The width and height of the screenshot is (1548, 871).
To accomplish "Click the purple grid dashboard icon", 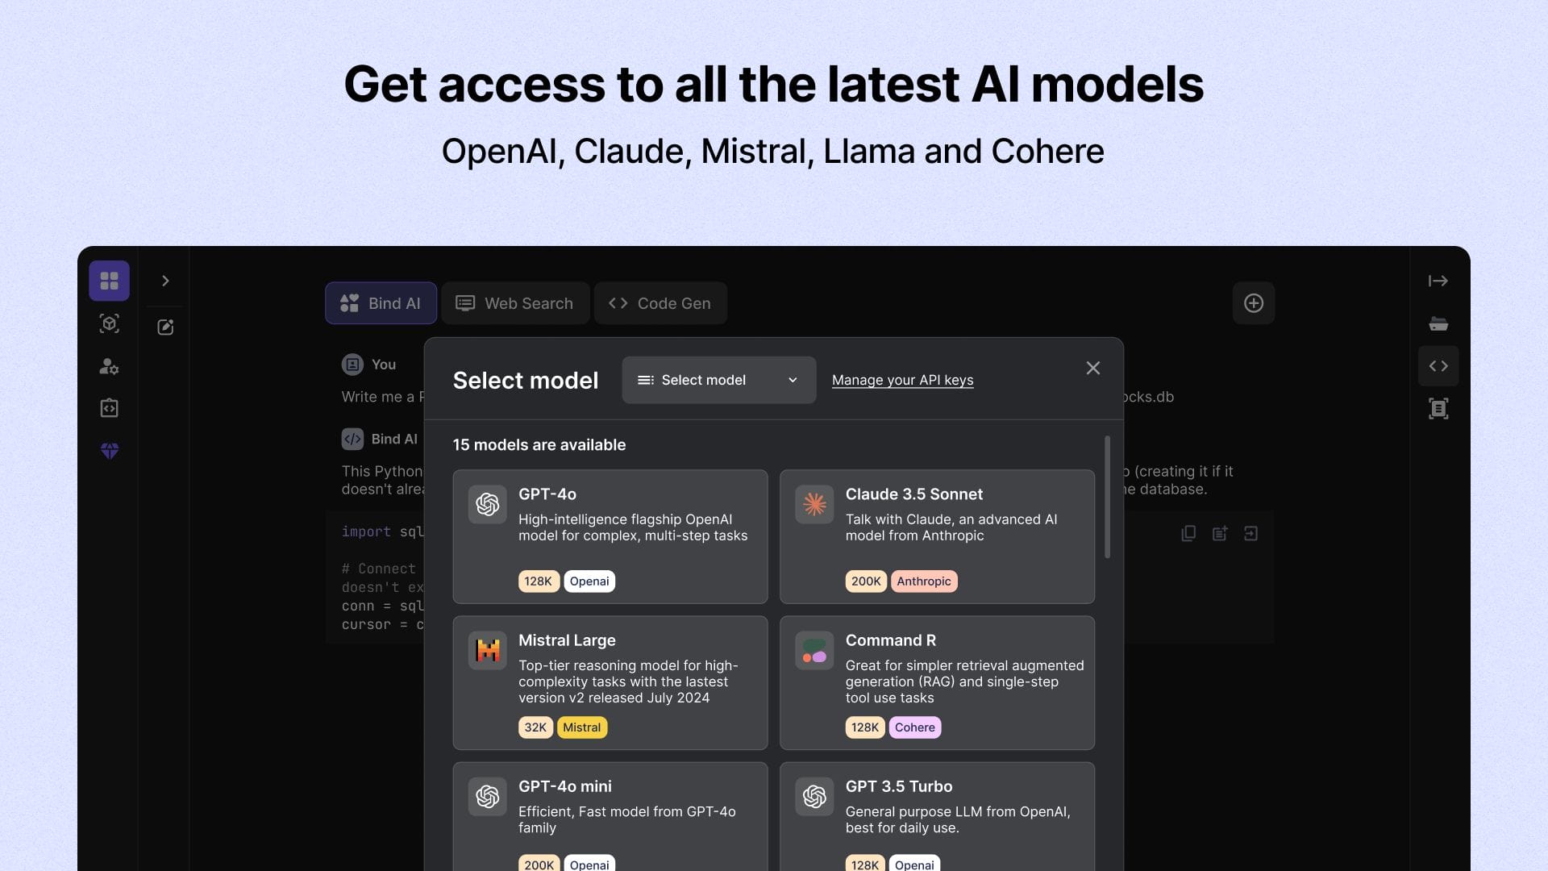I will coord(109,281).
